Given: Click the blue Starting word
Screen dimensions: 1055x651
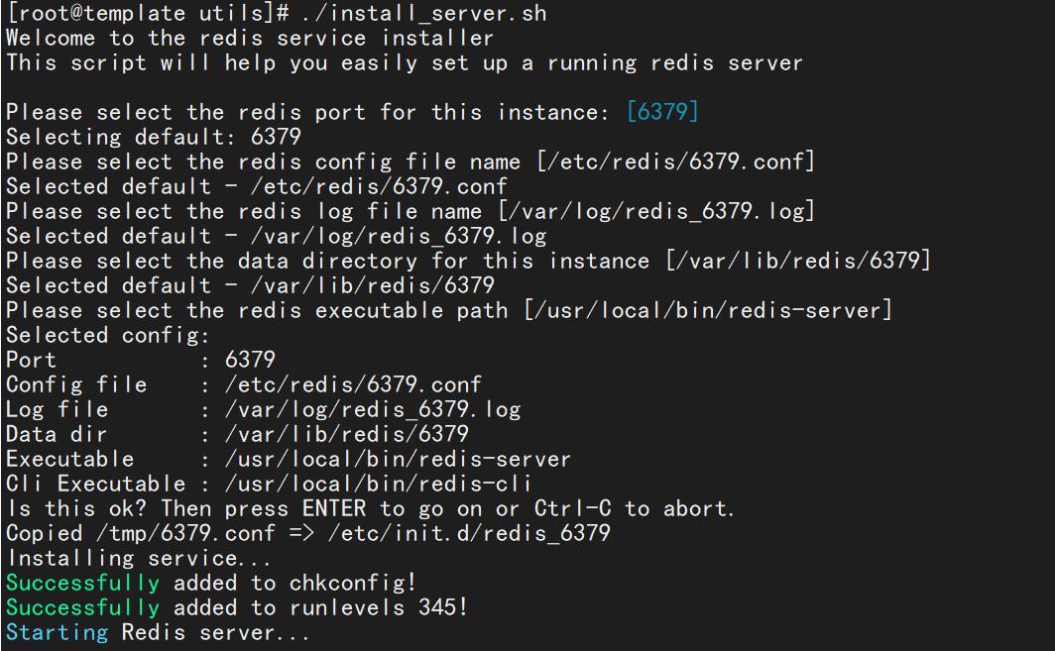Looking at the screenshot, I should 57,632.
